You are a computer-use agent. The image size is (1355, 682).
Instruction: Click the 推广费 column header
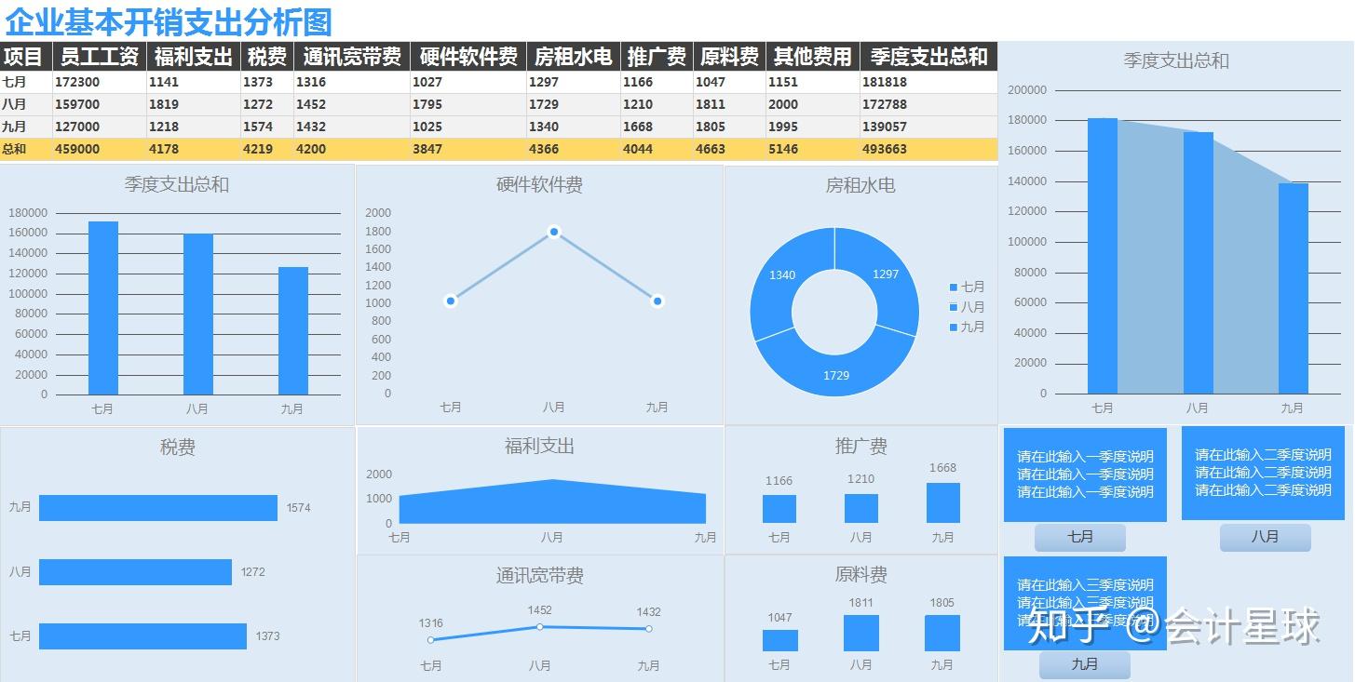657,57
